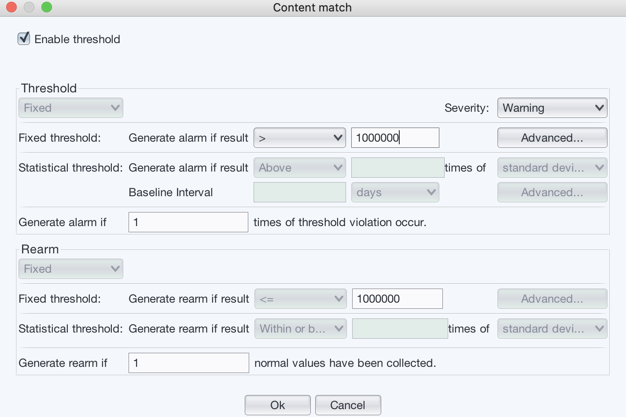Open the statistical threshold Above dropdown
626x417 pixels.
299,168
